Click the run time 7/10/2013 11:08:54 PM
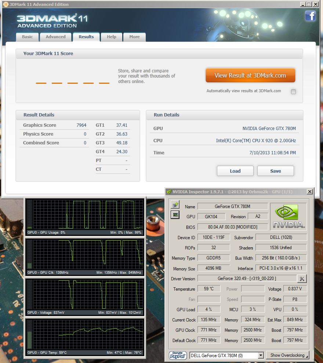This screenshot has height=363, width=323. pos(273,153)
